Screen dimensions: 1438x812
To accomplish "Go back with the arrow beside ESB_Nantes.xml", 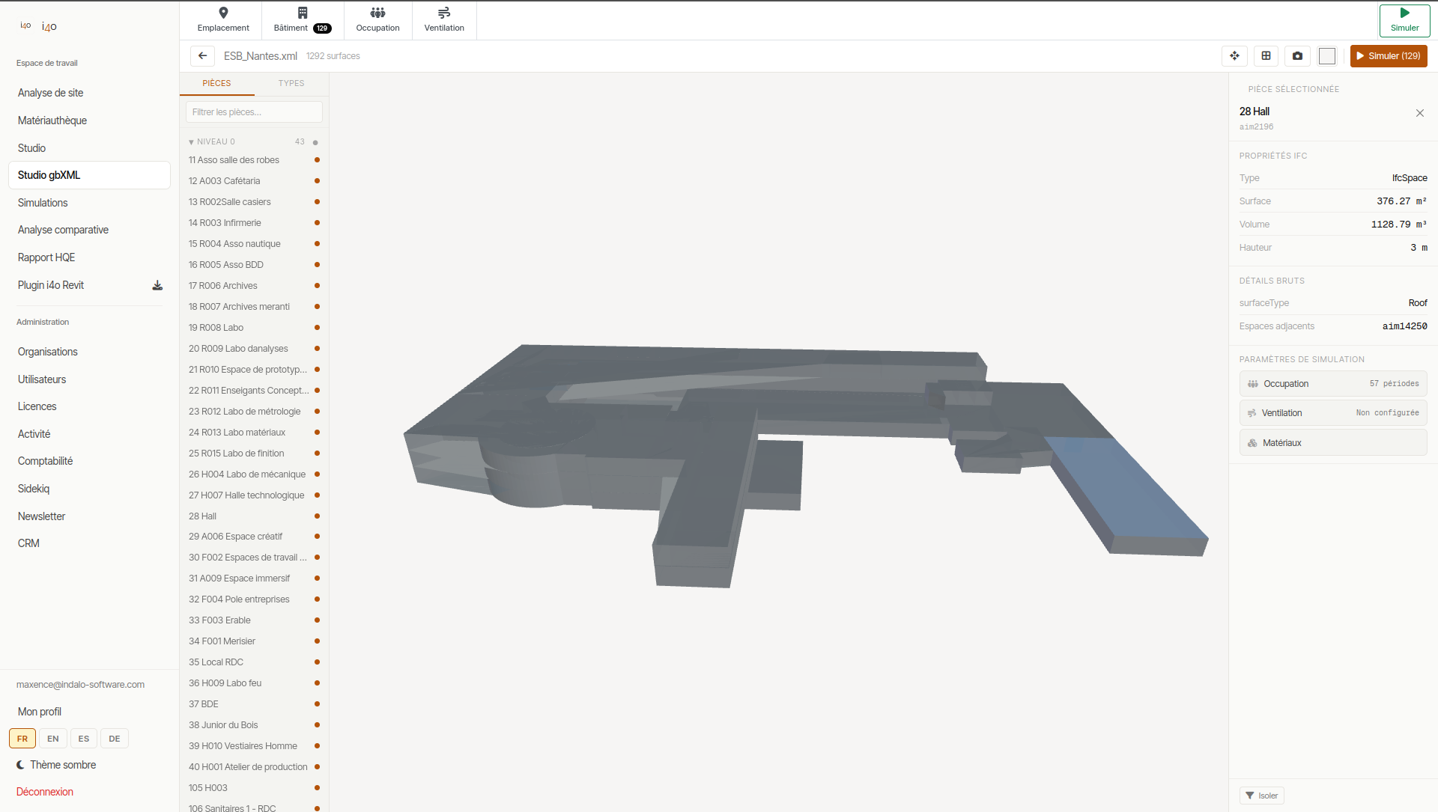I will 202,56.
